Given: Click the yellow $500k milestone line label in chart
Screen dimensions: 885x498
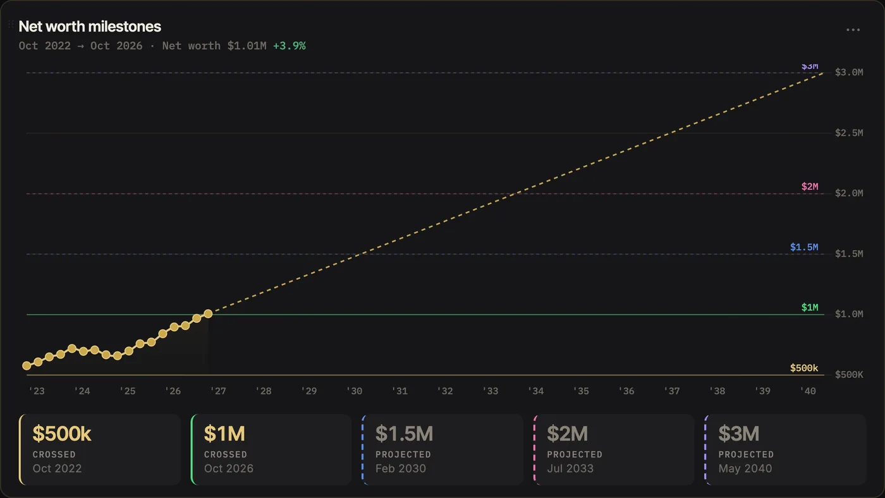Looking at the screenshot, I should click(x=804, y=368).
